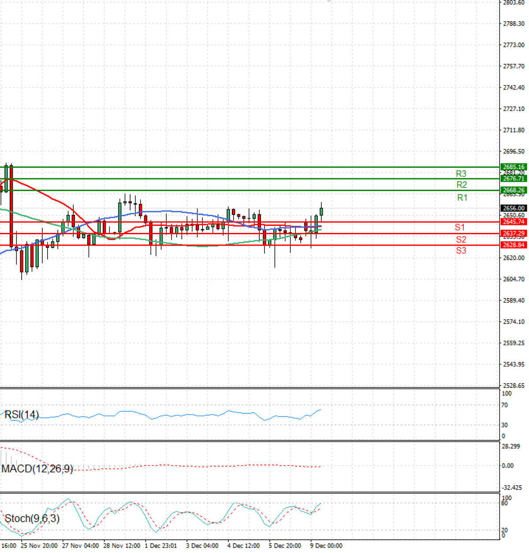The height and width of the screenshot is (553, 529).
Task: Click the 16:00 time label
Action: pos(9,546)
